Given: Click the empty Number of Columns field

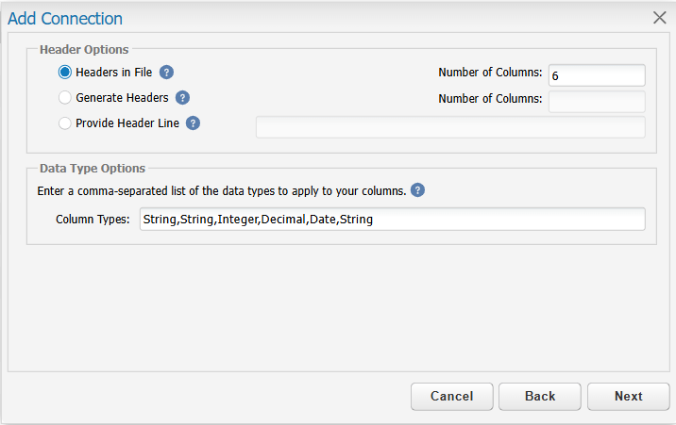Looking at the screenshot, I should point(597,101).
